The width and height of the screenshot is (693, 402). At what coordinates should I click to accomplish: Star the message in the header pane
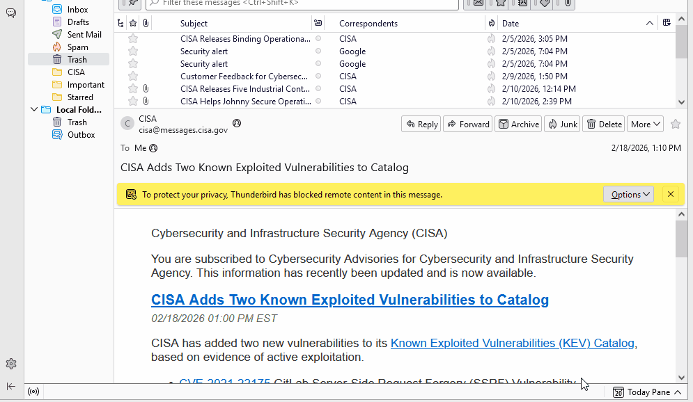point(675,124)
